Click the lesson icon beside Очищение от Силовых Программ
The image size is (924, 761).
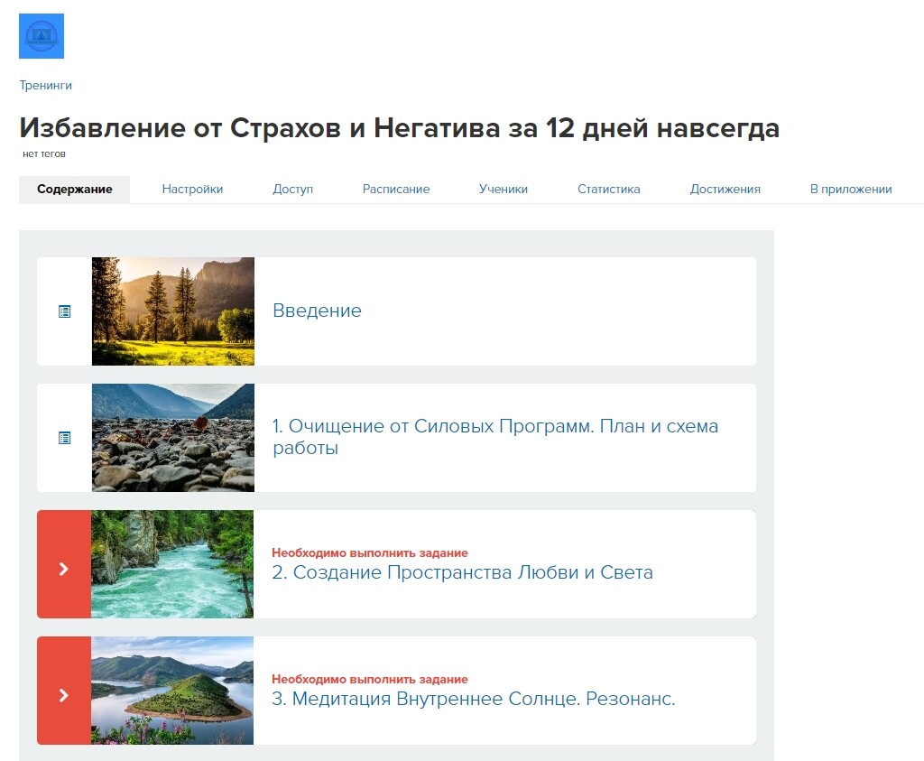pyautogui.click(x=65, y=438)
